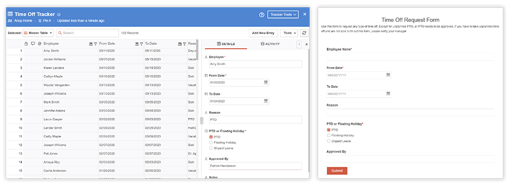Click the Mark Smith employee cell

point(70,102)
